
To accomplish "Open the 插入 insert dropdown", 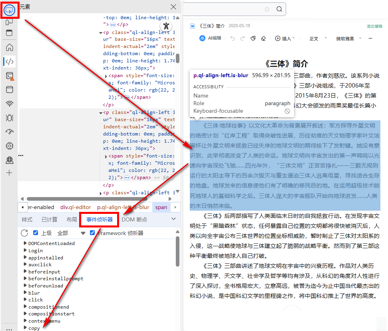I will click(285, 38).
